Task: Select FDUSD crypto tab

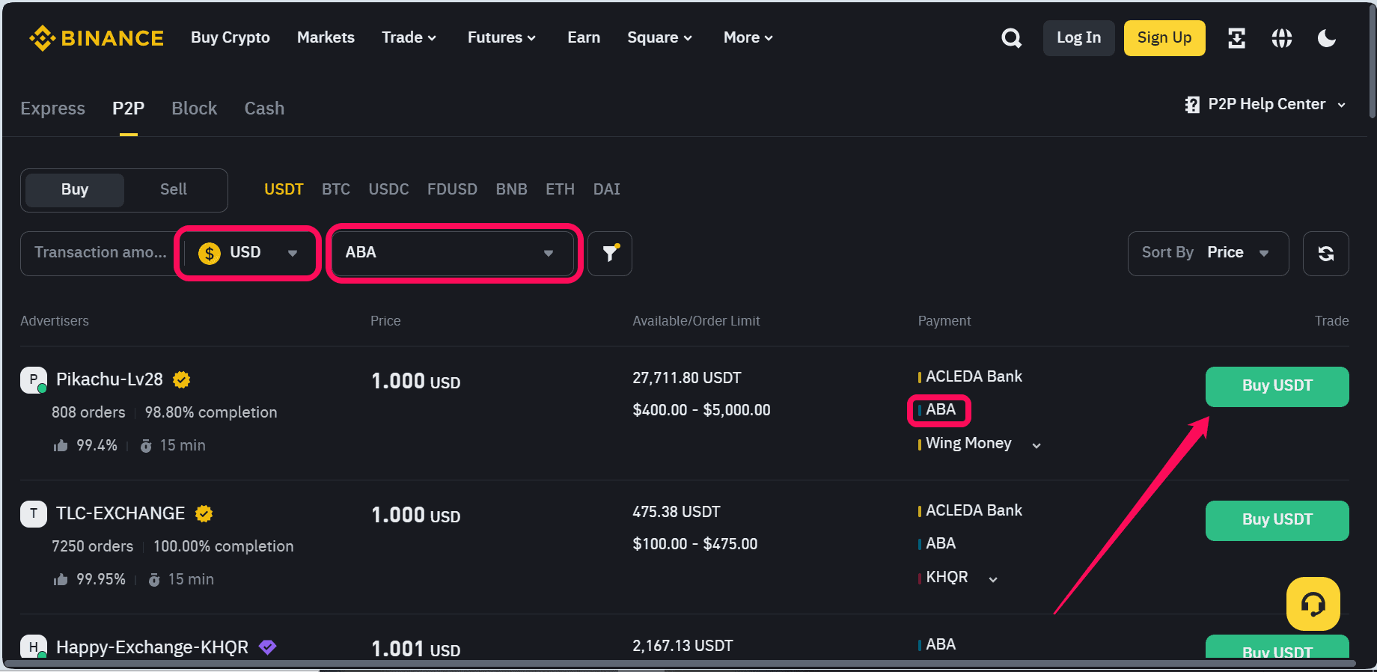Action: coord(452,189)
